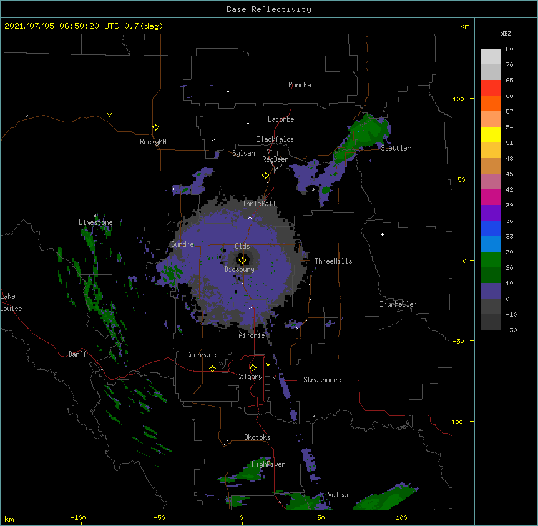Image resolution: width=538 pixels, height=526 pixels.
Task: Click the red legend swatch between 65 and 60
Action: 491,88
